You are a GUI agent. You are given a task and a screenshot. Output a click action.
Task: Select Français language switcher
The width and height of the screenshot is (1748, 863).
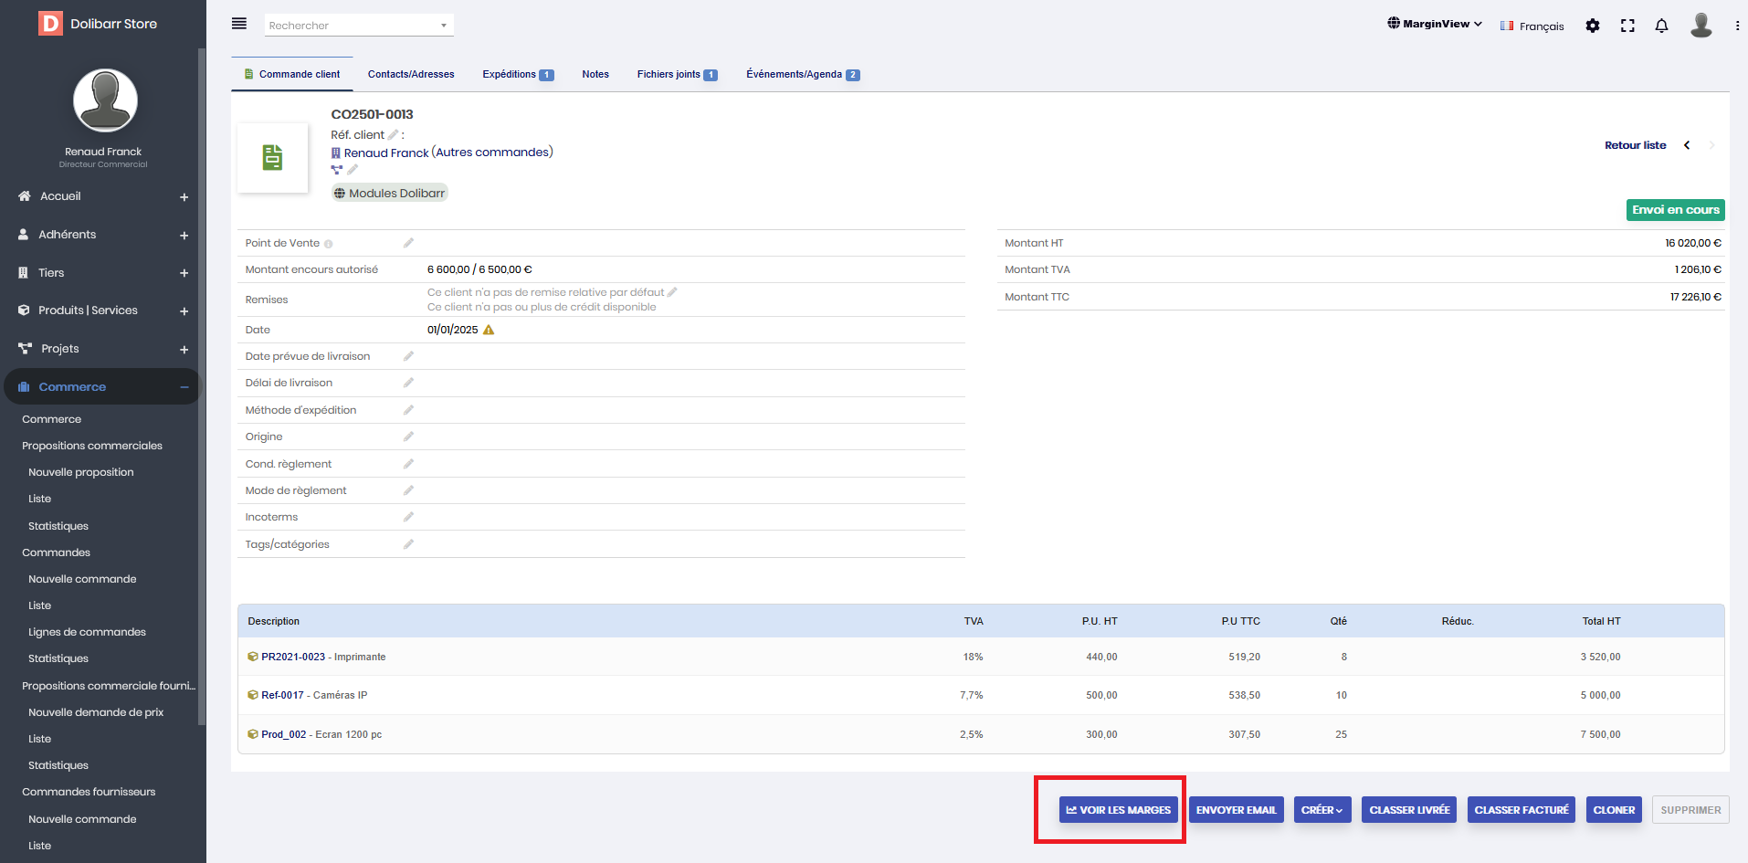click(x=1532, y=26)
